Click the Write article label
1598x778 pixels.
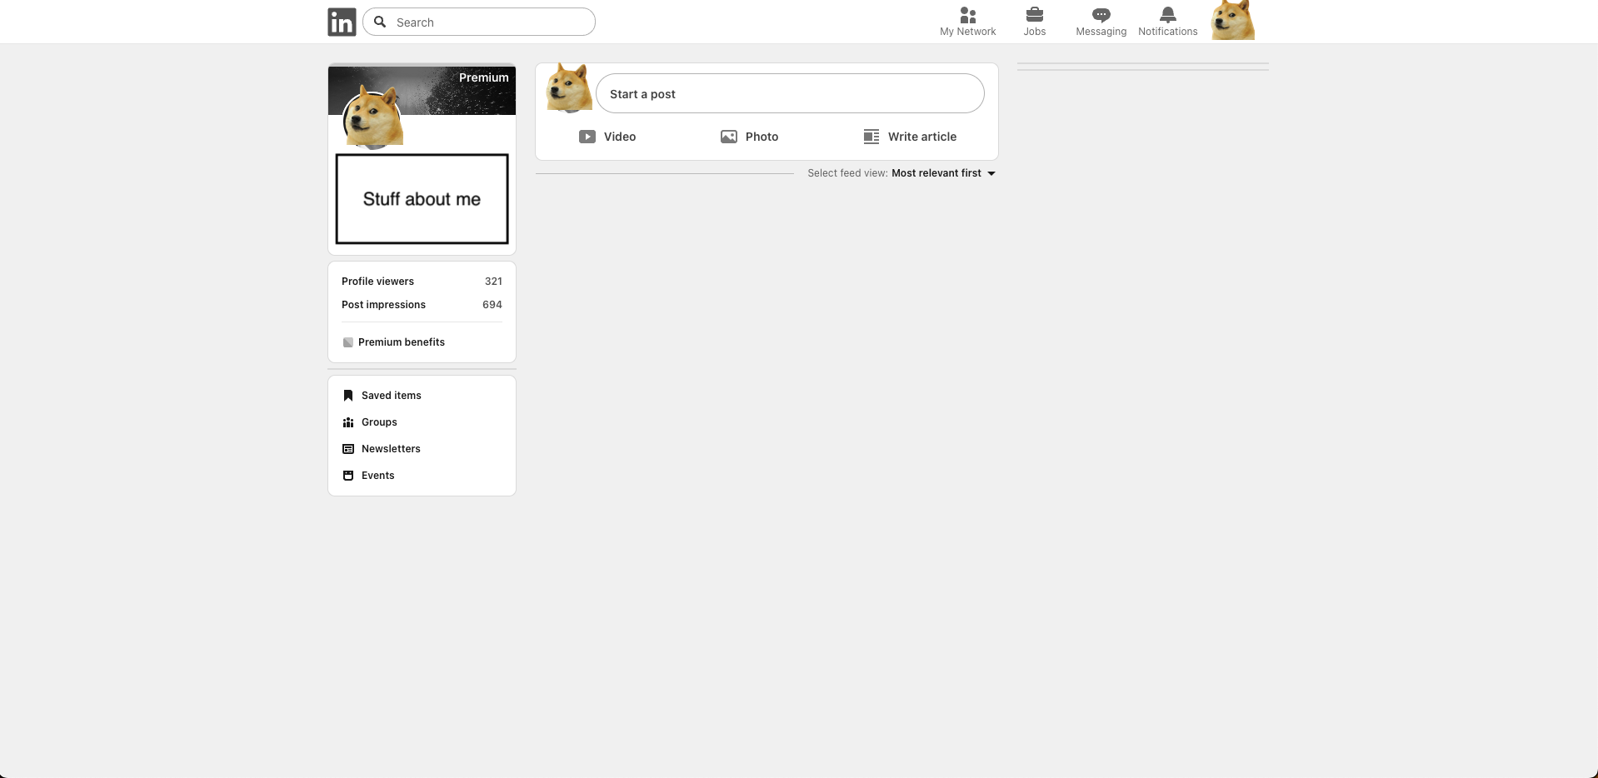[922, 137]
